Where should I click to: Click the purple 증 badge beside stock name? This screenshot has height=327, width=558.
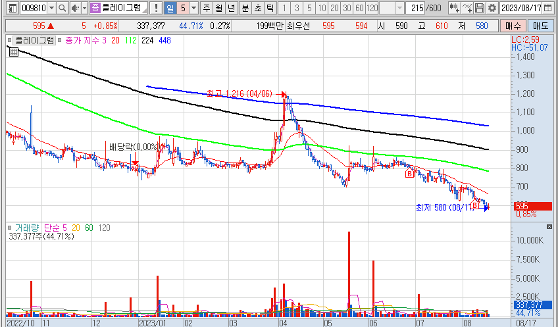tap(95, 8)
